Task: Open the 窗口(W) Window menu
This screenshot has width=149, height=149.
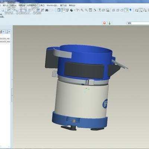Action: tap(63, 6)
